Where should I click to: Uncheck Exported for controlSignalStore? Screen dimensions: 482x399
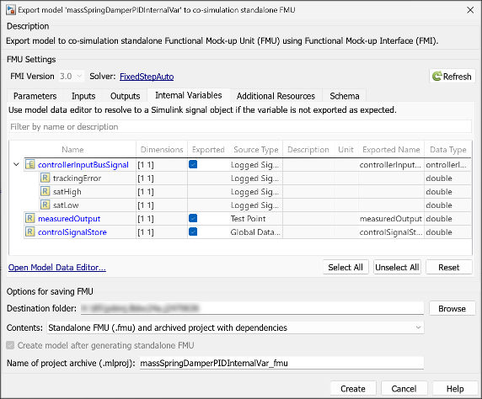click(x=193, y=231)
